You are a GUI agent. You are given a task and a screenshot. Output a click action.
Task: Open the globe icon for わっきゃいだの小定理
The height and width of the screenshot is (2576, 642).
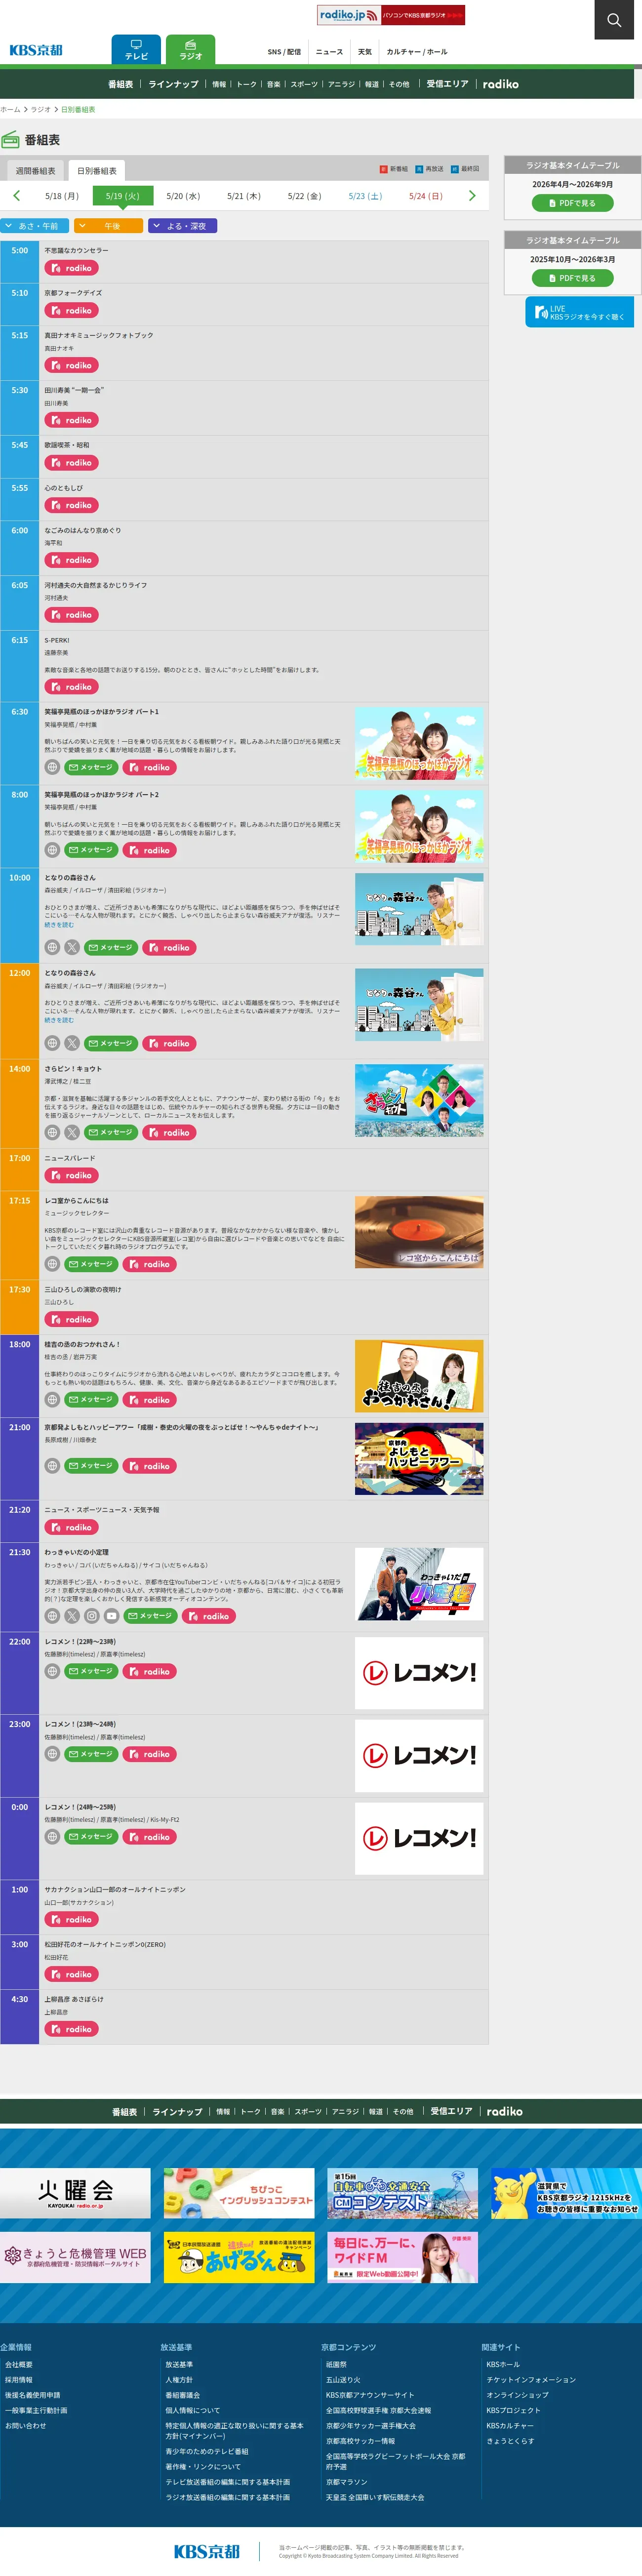pyautogui.click(x=52, y=1615)
